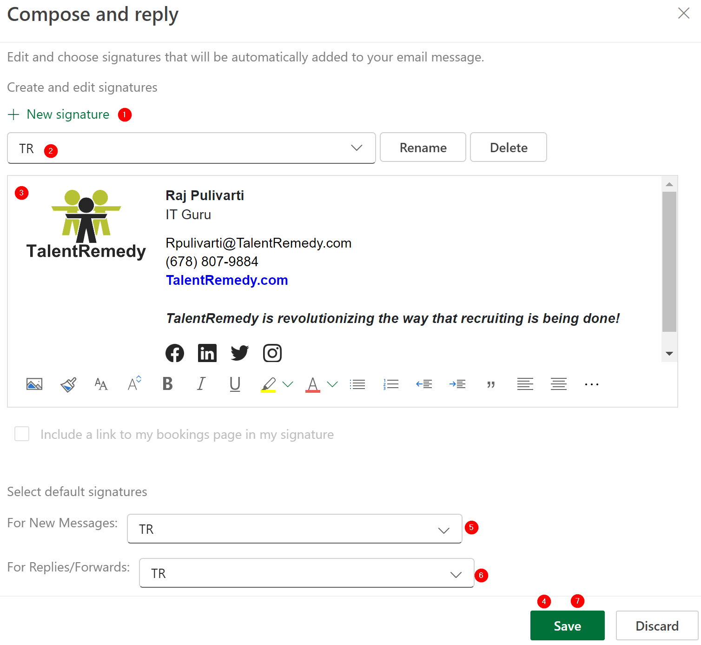This screenshot has height=645, width=701.
Task: Click the phone number (678) 807-9884
Action: 212,262
